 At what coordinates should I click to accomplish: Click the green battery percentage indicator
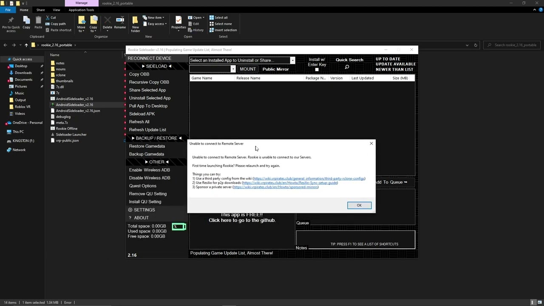tap(179, 227)
